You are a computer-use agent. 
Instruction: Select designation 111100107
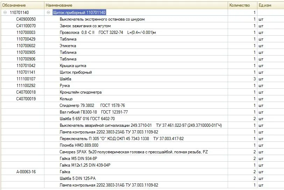point(26,79)
